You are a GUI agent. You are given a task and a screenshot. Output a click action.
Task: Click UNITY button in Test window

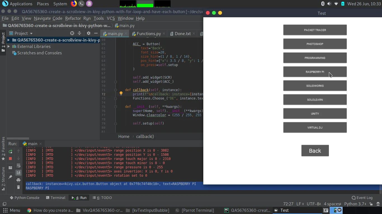tap(315, 113)
